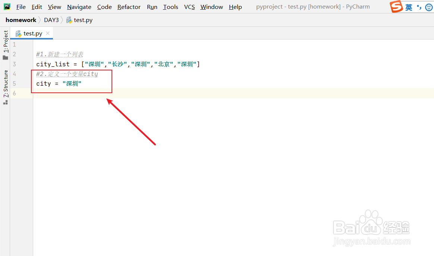Click line number 3 in the gutter
This screenshot has height=256, width=434.
coord(15,64)
